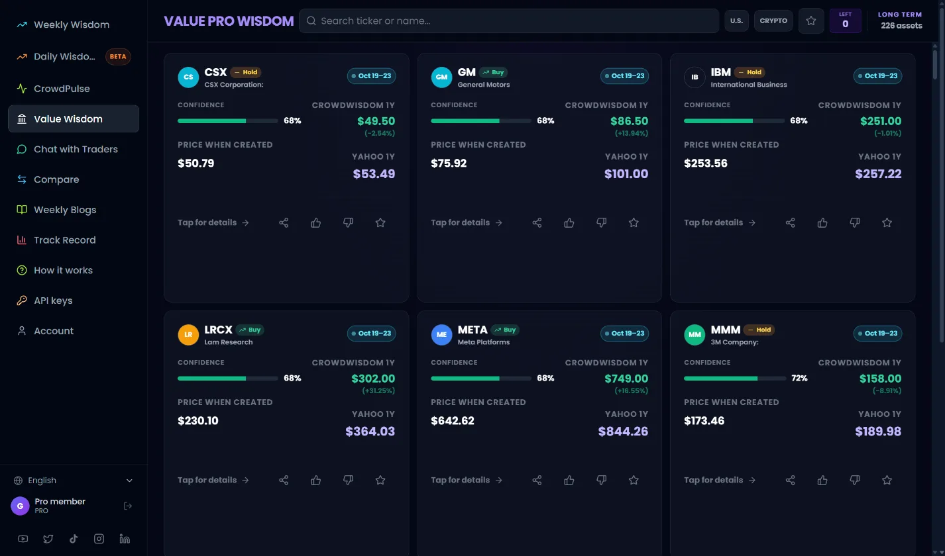Click the Oct 19–23 badge on IBM
This screenshot has width=945, height=556.
878,76
